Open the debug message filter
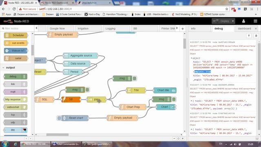The image size is (261, 147). pos(249,36)
